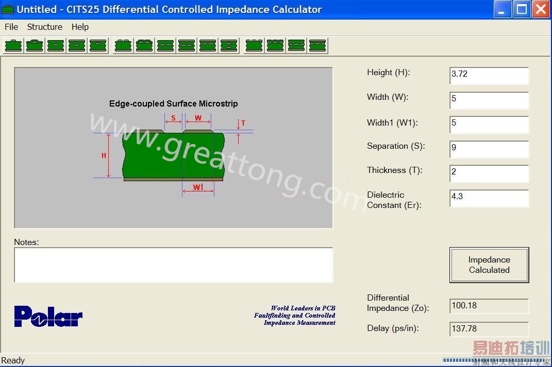Select Edge-coupled Embedded Microstrip icon (third in second group)
Image resolution: width=552 pixels, height=367 pixels.
tap(165, 46)
